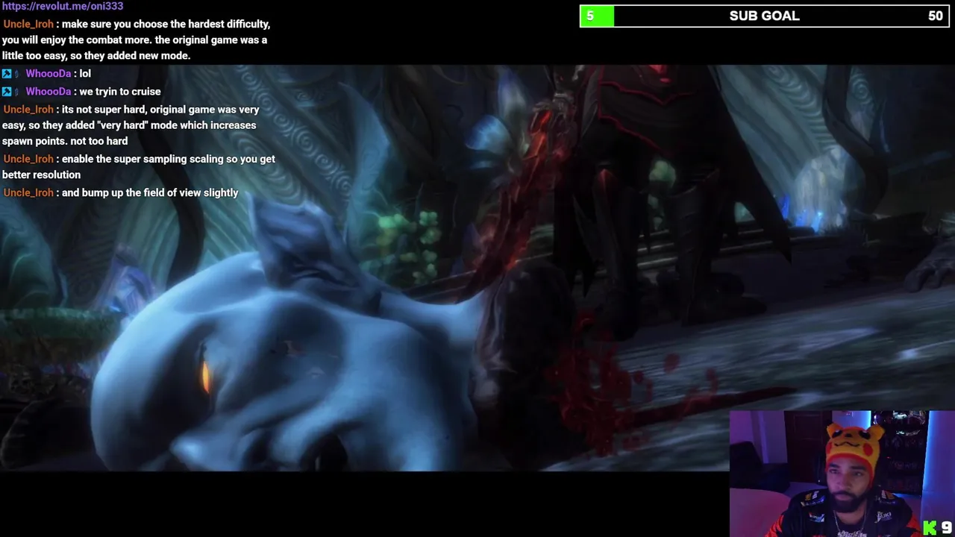The image size is (955, 537).
Task: Open the revolut.me/oni333 link
Action: pyautogui.click(x=63, y=6)
